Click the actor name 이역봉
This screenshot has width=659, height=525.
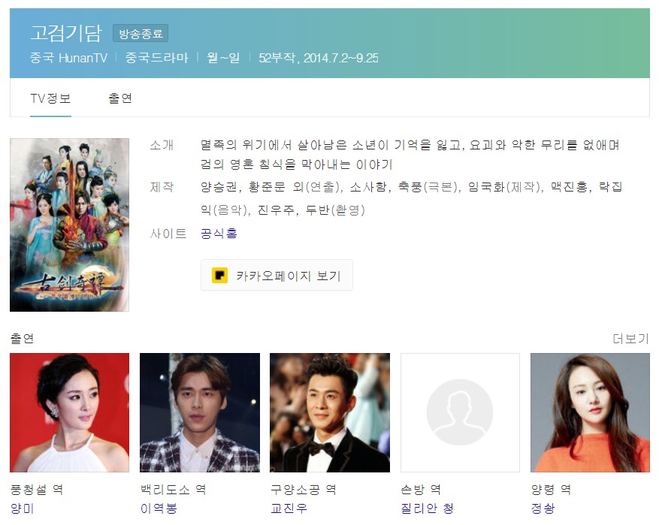(x=159, y=508)
